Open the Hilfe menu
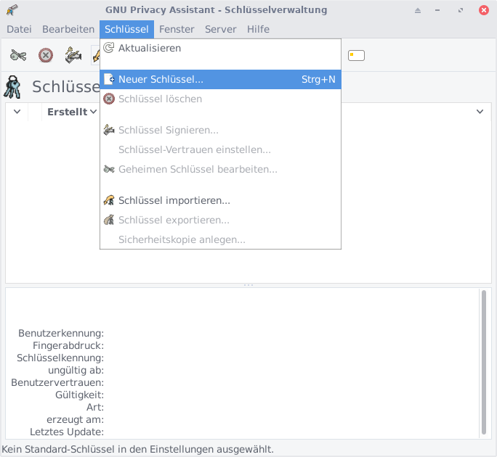497x457 pixels. tap(258, 29)
